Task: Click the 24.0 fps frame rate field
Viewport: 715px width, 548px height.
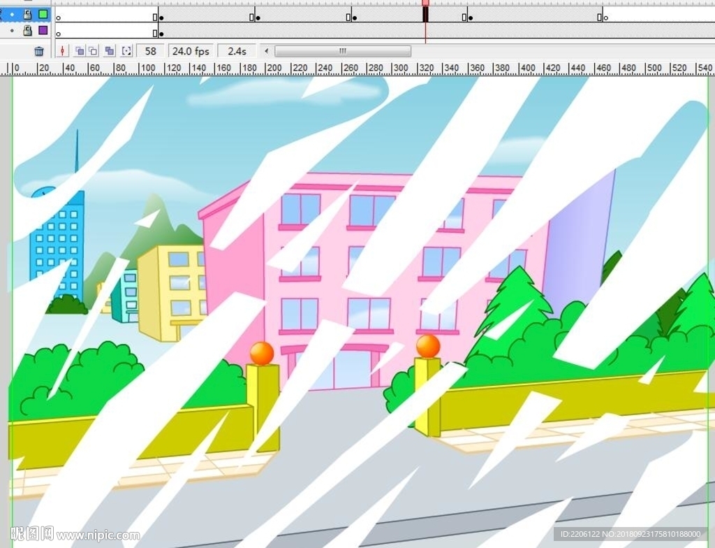Action: tap(191, 51)
